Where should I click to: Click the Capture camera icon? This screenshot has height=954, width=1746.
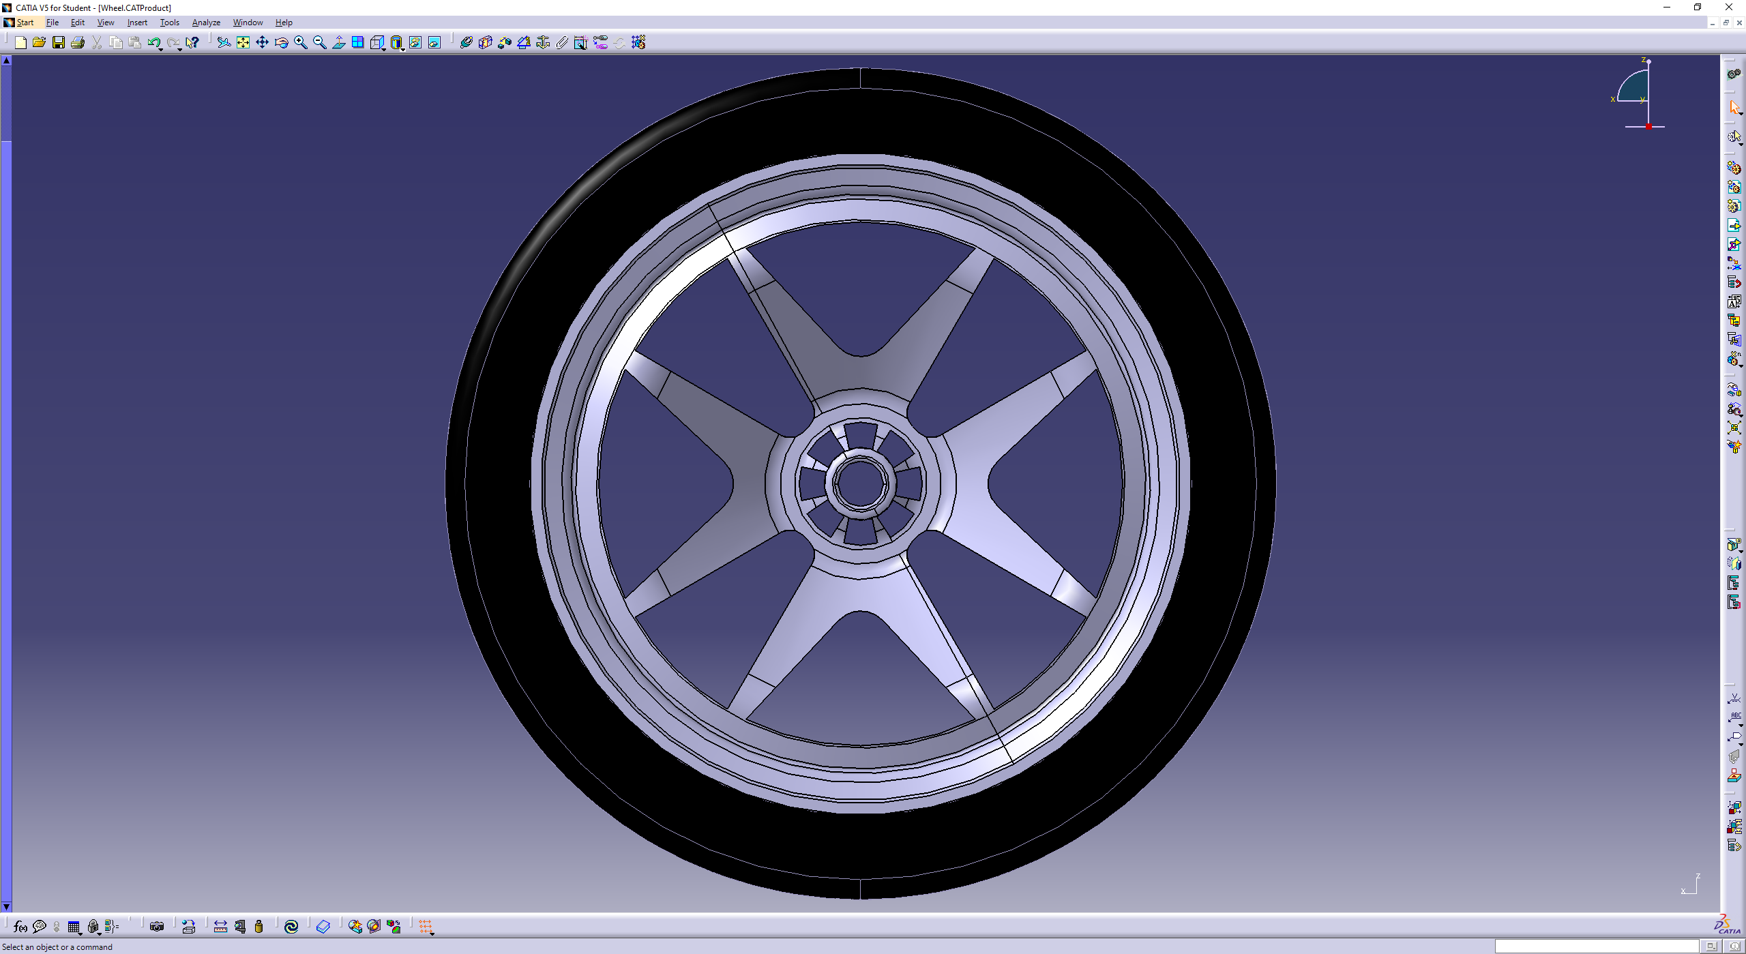[156, 926]
